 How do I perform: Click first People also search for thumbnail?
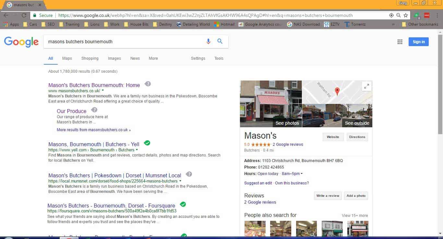pos(255,229)
